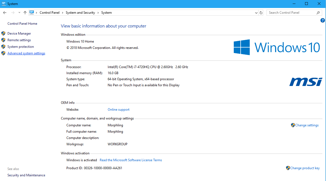Image resolution: width=326 pixels, height=181 pixels.
Task: Select processor value Intel Core i7-4720HQ
Action: point(148,67)
